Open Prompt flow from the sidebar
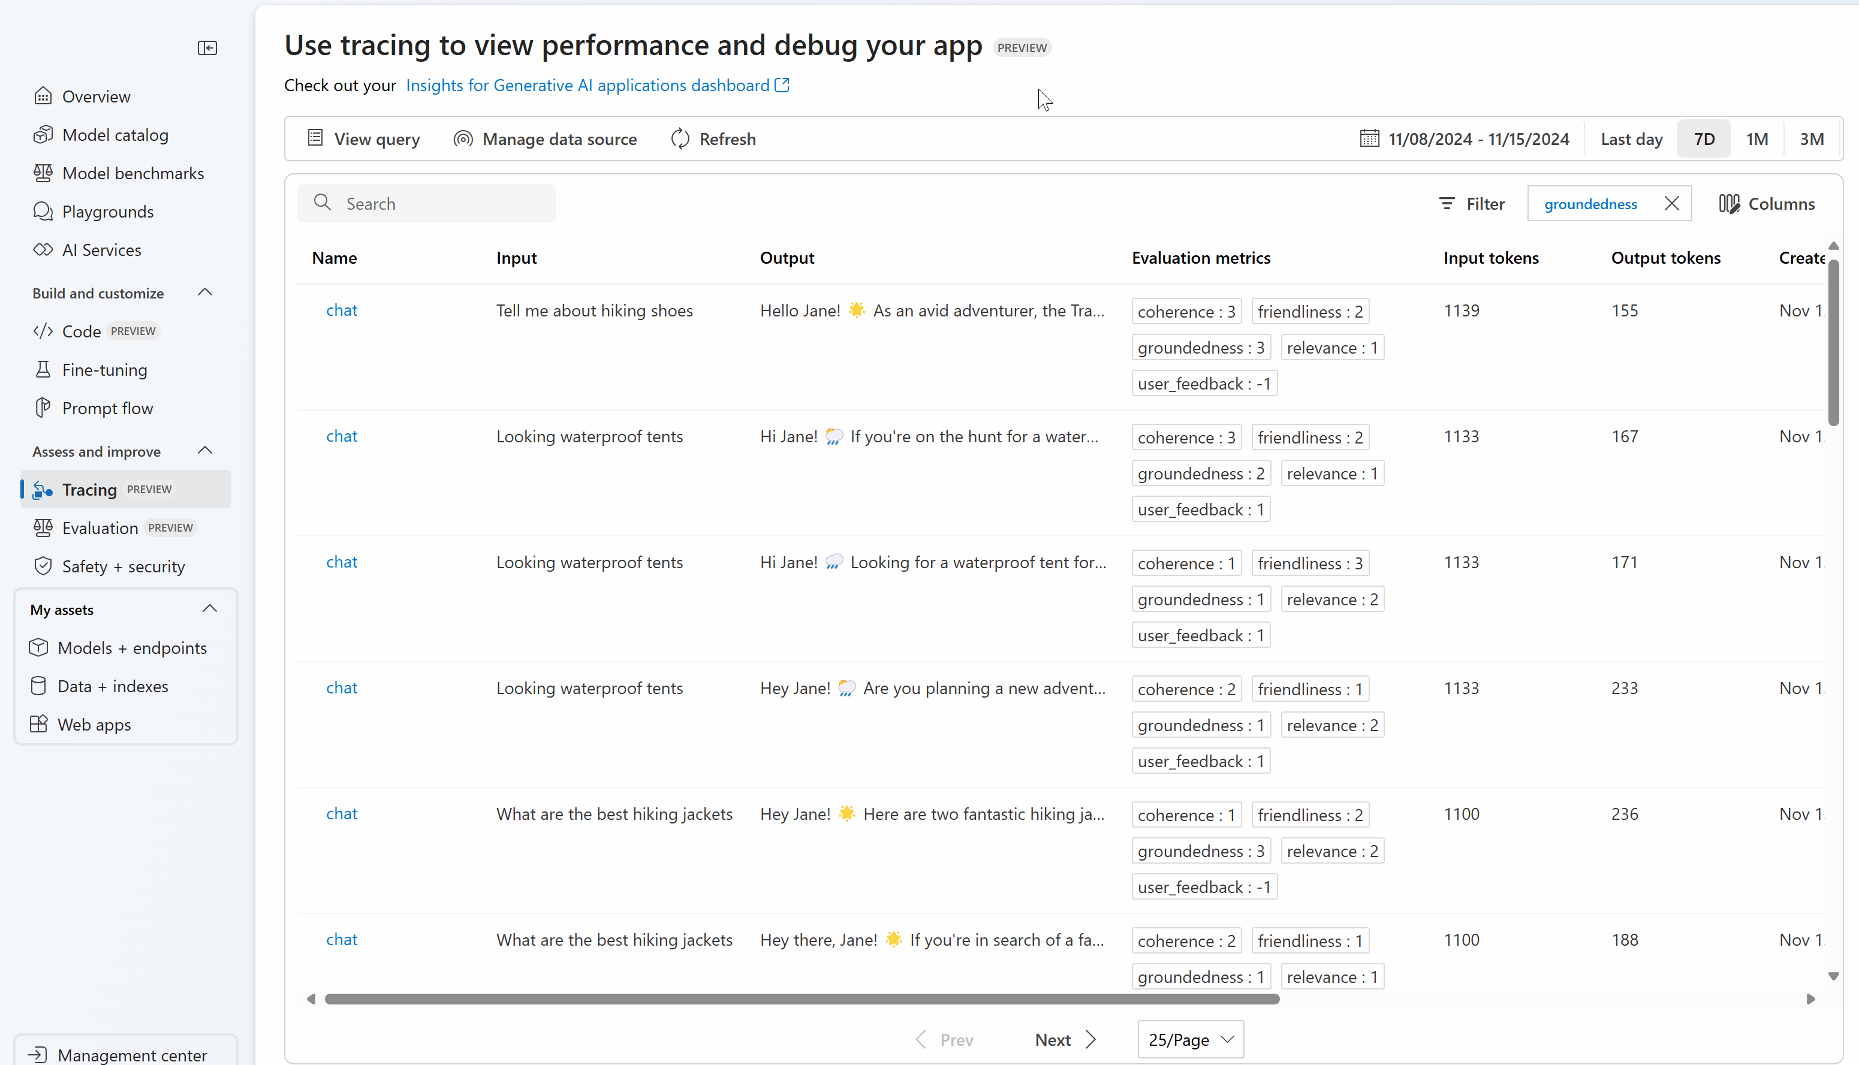This screenshot has width=1859, height=1065. [107, 408]
